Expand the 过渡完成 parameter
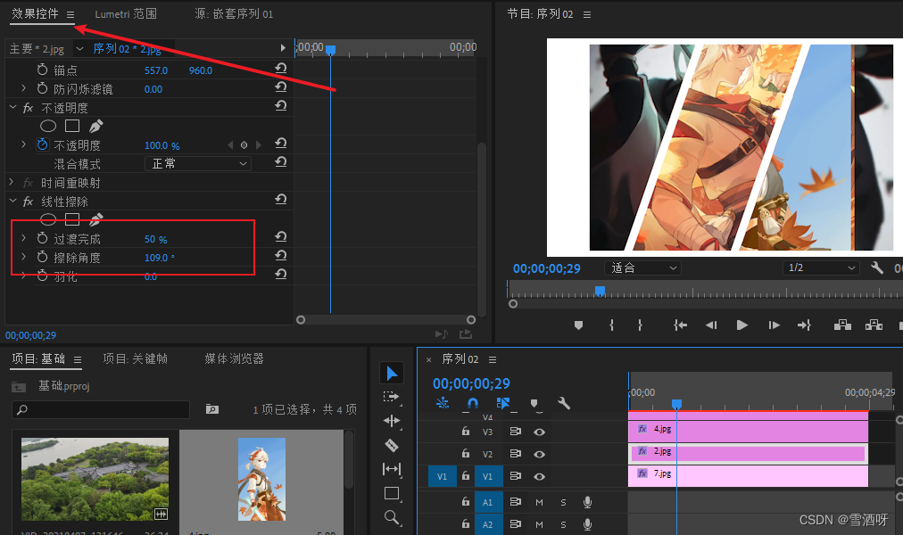 [x=23, y=237]
